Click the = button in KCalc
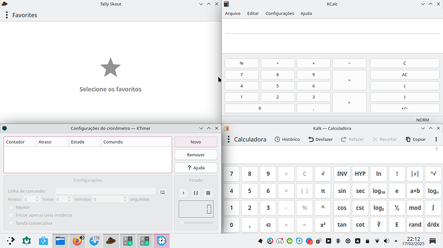Viewport: 443px width, 248px height. (349, 103)
